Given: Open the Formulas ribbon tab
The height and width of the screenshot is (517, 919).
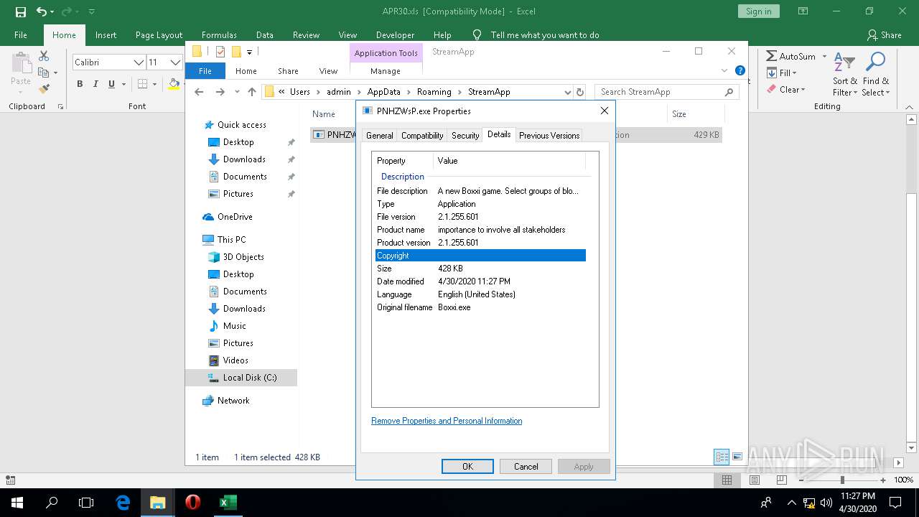Looking at the screenshot, I should [219, 34].
